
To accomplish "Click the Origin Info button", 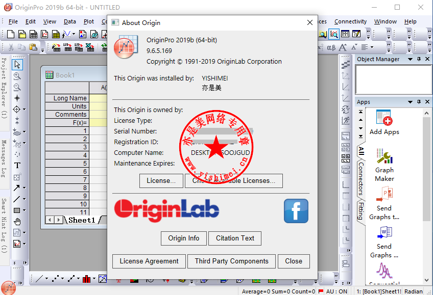I will point(184,238).
